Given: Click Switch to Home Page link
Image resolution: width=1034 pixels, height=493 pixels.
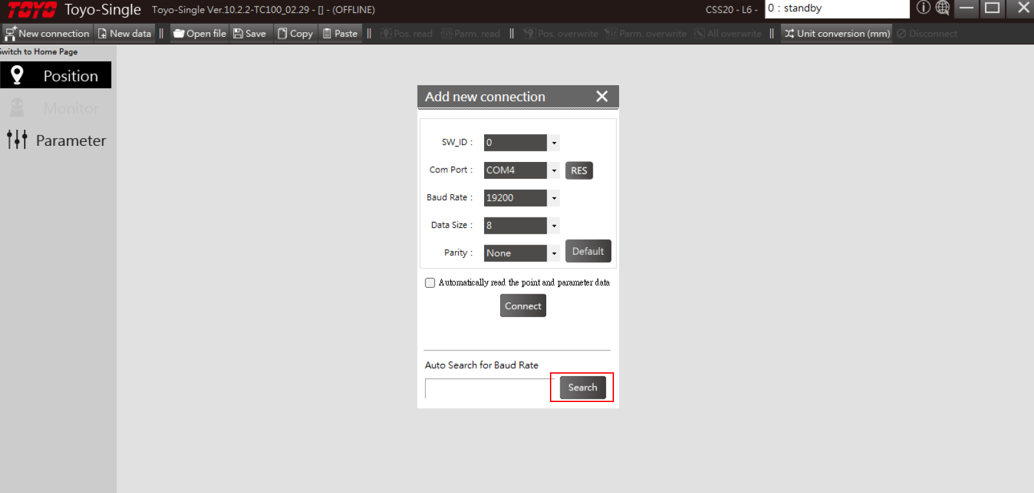Looking at the screenshot, I should pyautogui.click(x=39, y=52).
